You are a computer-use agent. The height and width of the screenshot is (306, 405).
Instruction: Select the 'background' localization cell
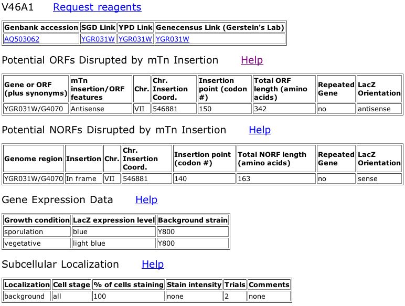click(x=27, y=296)
